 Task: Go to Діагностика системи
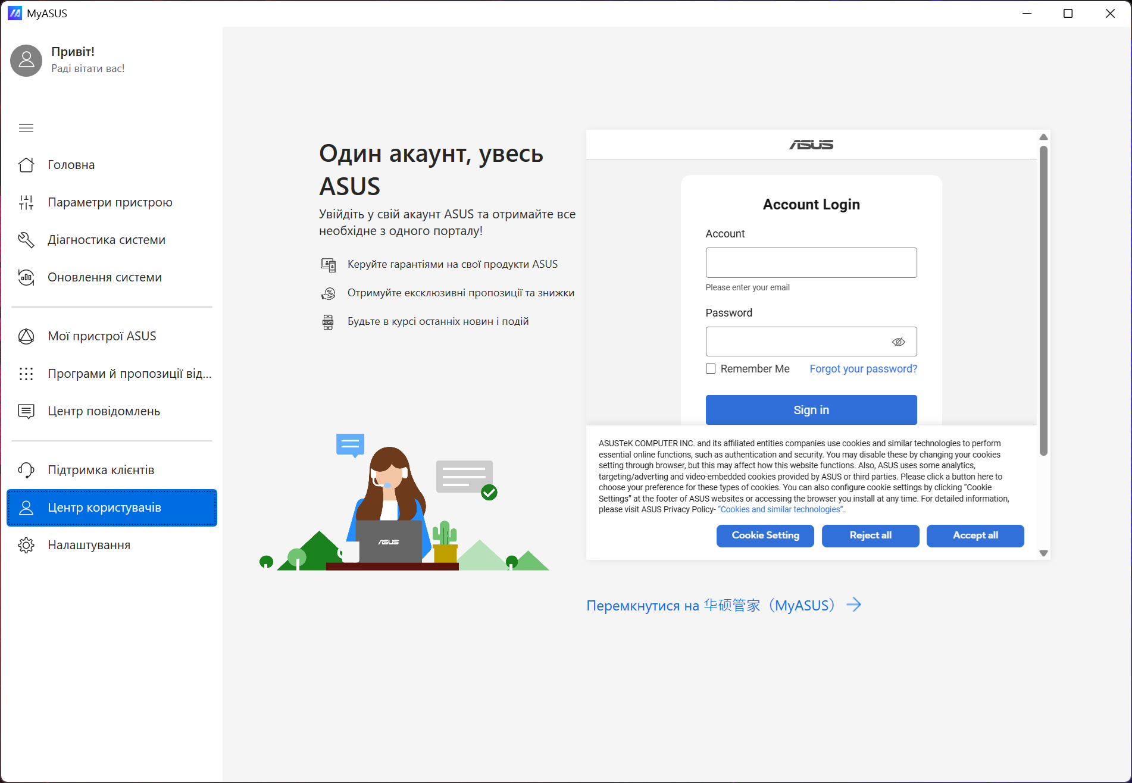point(112,240)
